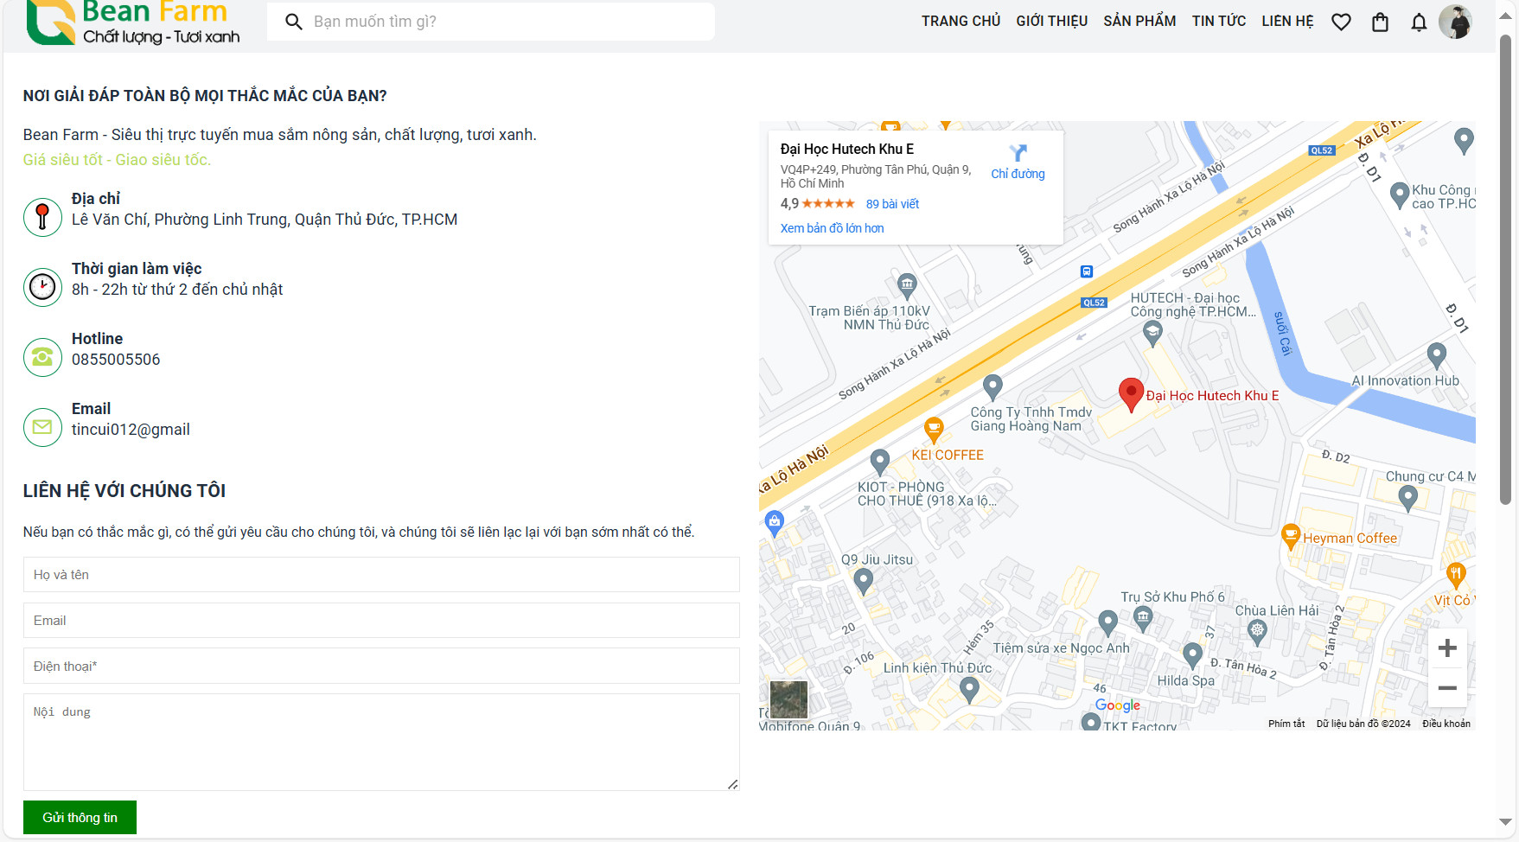Zoom in the map with plus button
The image size is (1519, 842).
[x=1447, y=648]
